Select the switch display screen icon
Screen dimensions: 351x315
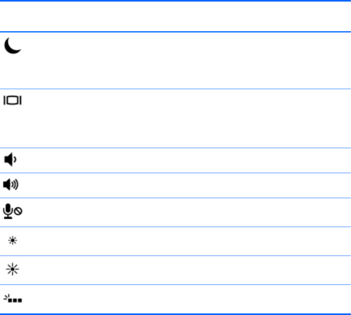(13, 100)
